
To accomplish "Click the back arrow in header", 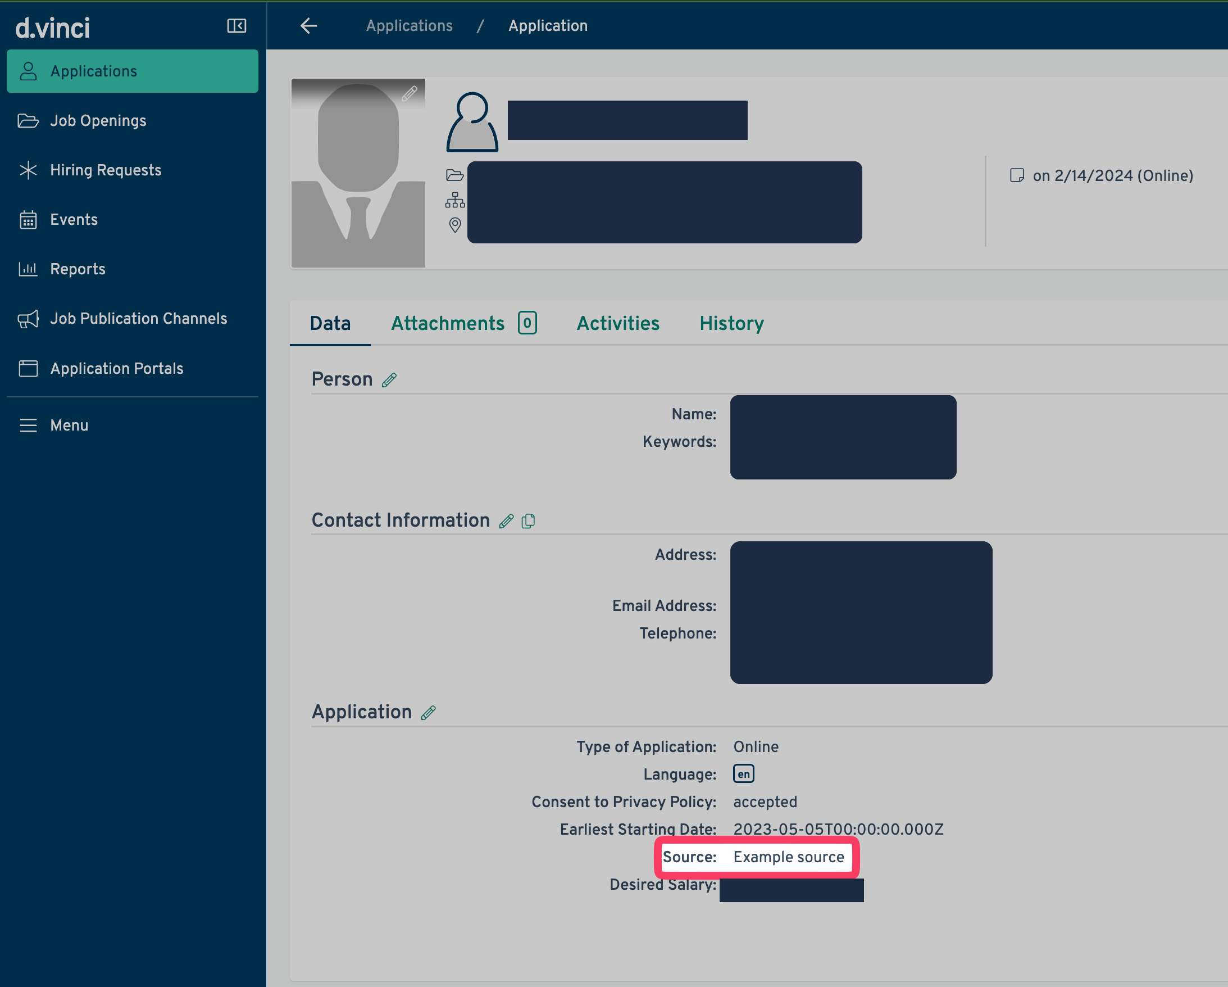I will pos(309,26).
